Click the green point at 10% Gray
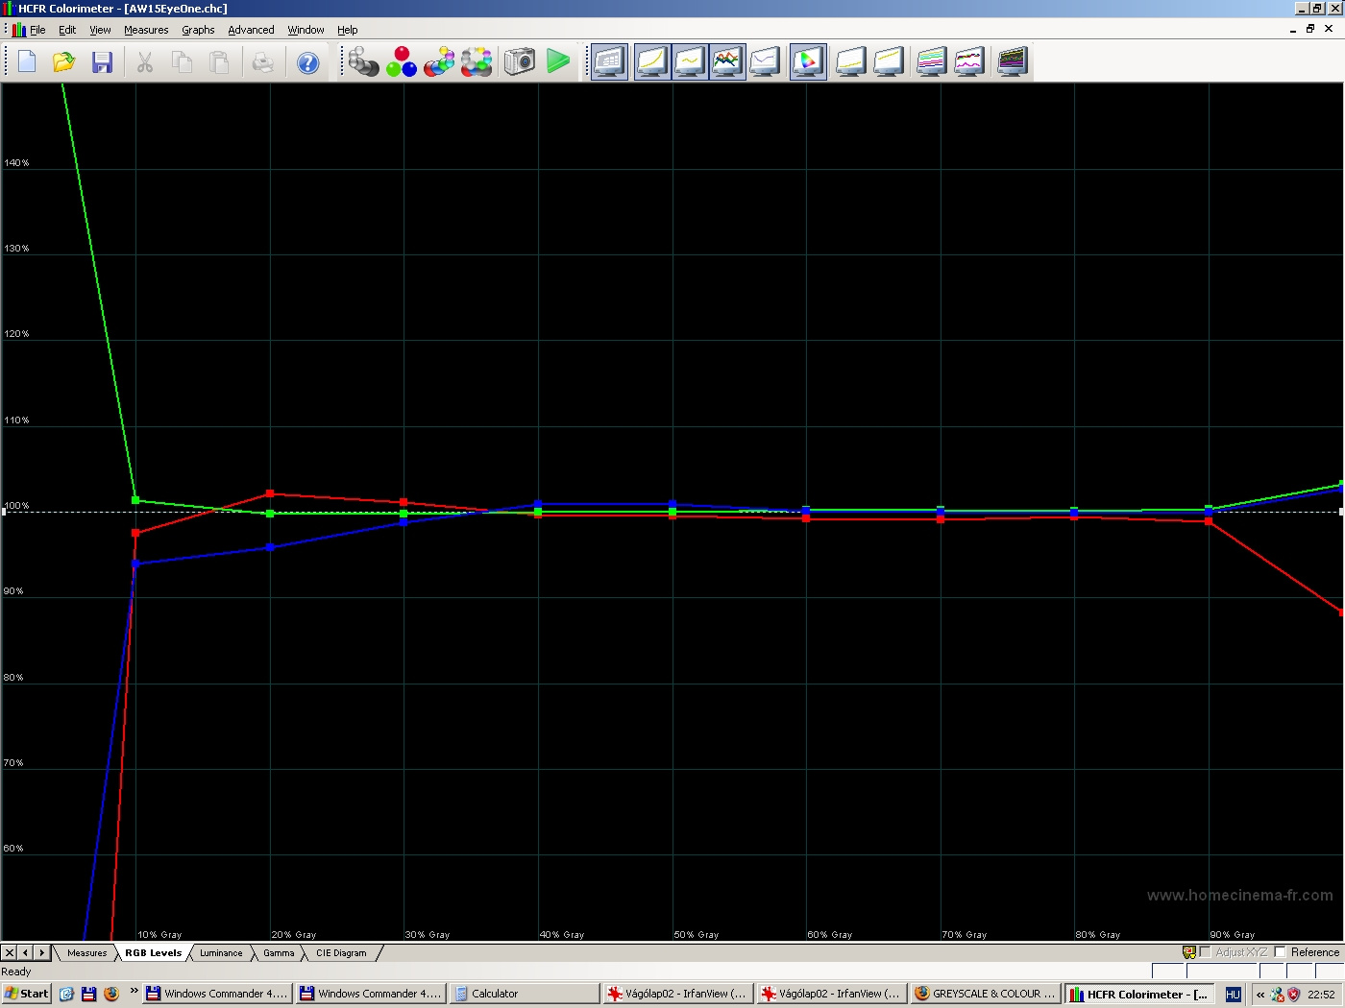 coord(135,500)
